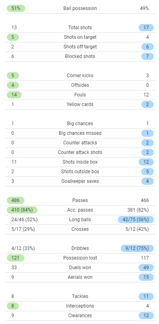Click the Dribbles 9/12 (75%) badge
This screenshot has height=324, width=159.
[x=137, y=248]
